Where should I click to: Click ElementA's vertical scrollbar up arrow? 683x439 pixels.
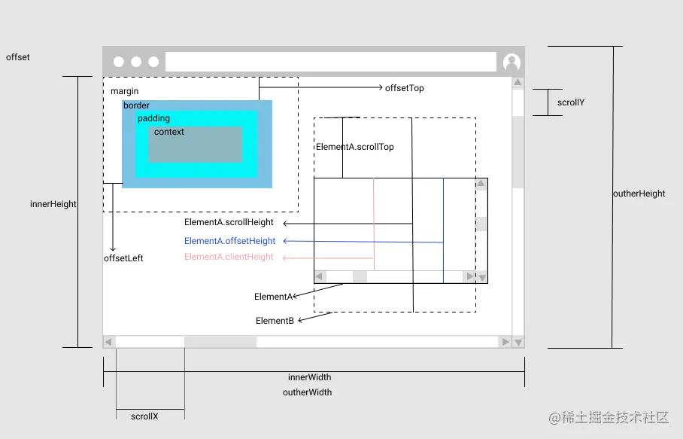pyautogui.click(x=481, y=184)
